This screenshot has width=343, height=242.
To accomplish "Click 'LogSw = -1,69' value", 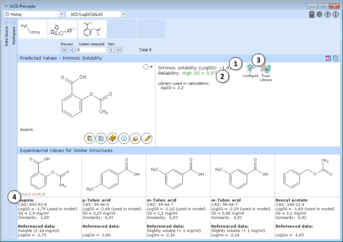I will (x=290, y=235).
